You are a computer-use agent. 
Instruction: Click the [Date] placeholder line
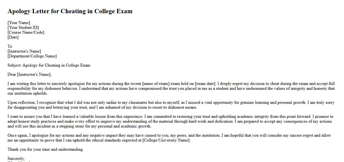(13, 37)
